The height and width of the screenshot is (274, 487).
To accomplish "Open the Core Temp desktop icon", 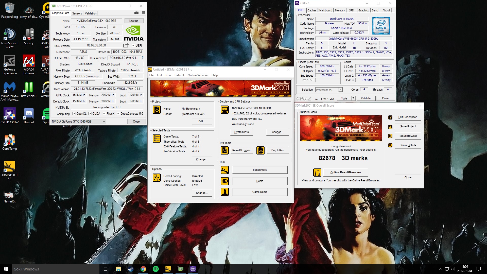I will point(10,142).
